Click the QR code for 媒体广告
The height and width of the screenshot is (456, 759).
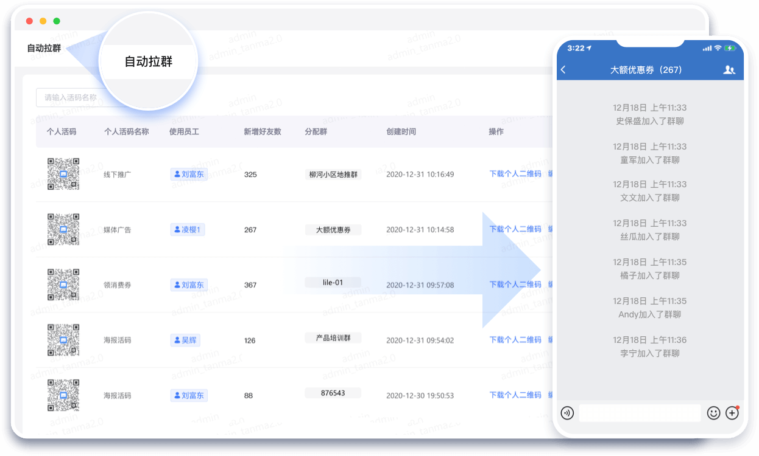tap(63, 229)
